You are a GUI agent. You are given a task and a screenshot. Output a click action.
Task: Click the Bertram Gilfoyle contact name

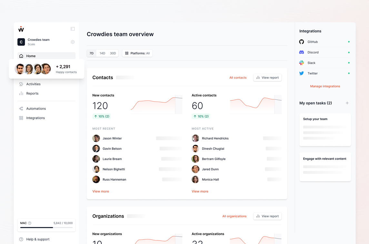coord(214,159)
